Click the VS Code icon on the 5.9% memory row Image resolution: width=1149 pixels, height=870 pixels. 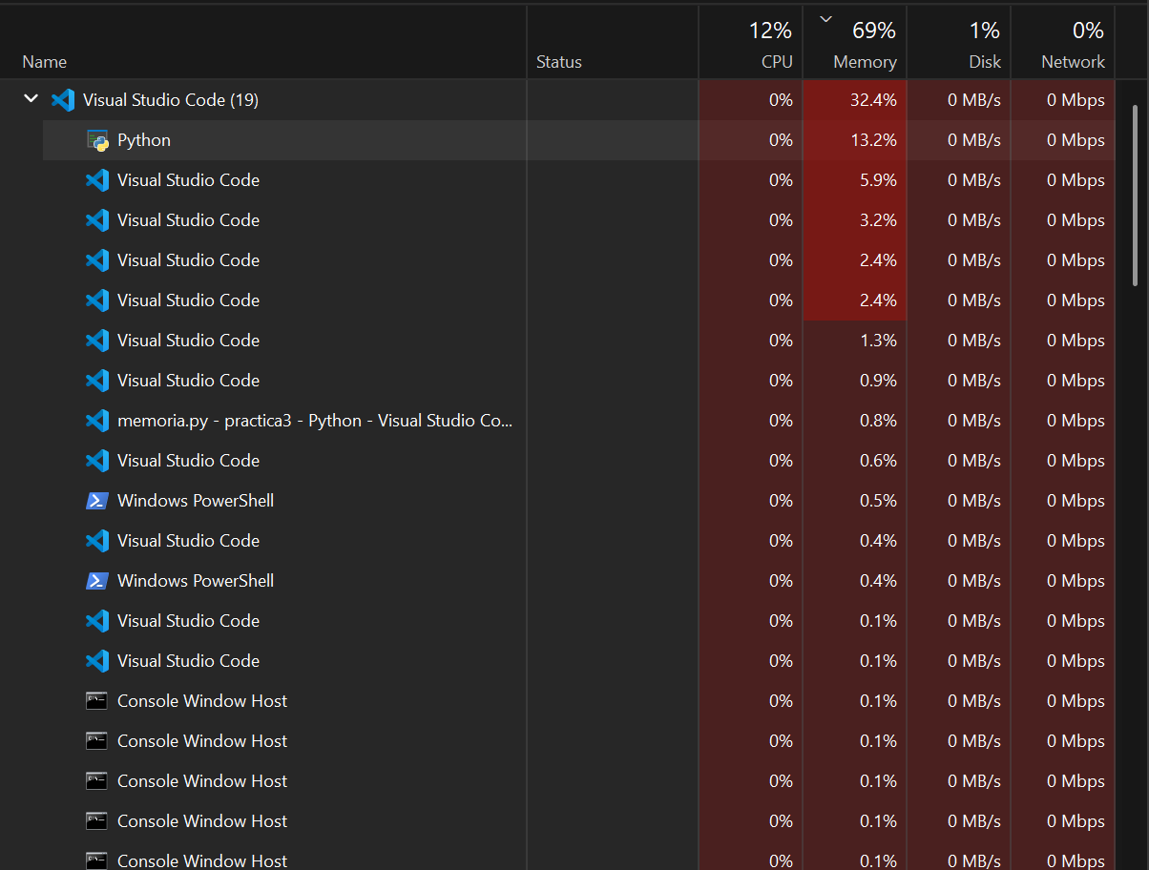[96, 180]
